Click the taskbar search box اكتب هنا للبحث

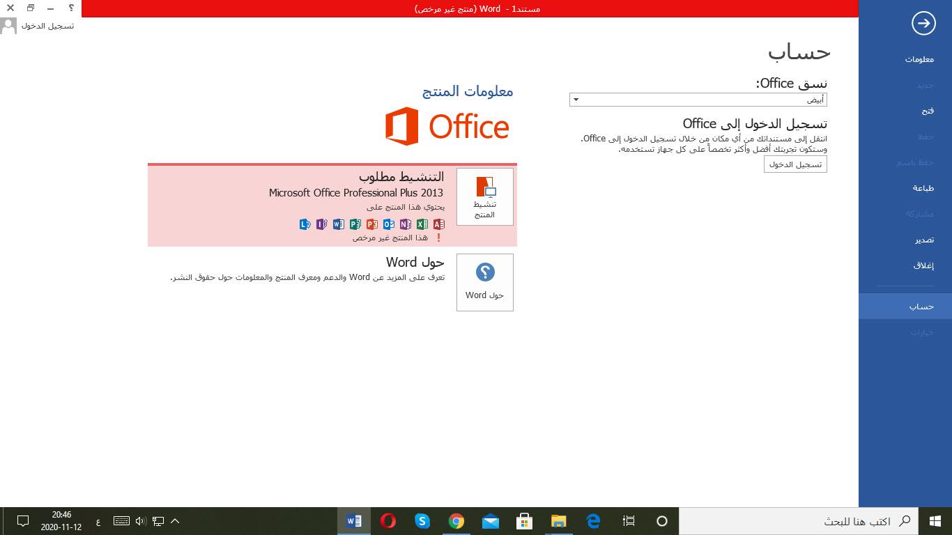click(x=799, y=521)
